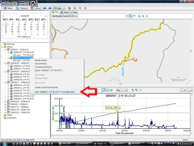Collapse the 2008/9/7 - 2008/9/13 week
The image size is (194, 146).
coord(5,50)
